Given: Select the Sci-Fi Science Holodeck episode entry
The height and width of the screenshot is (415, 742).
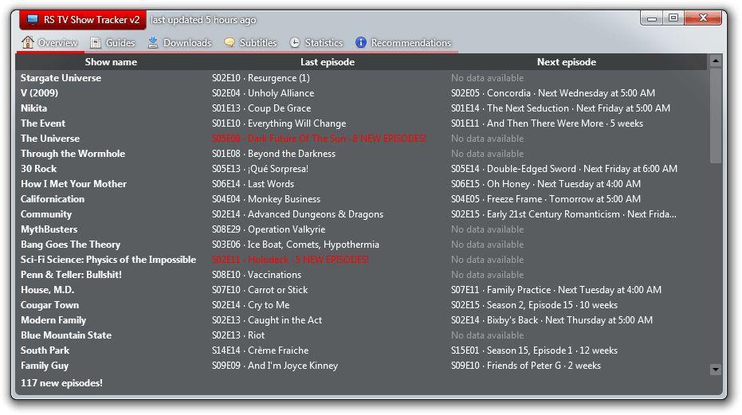Looking at the screenshot, I should (x=290, y=260).
